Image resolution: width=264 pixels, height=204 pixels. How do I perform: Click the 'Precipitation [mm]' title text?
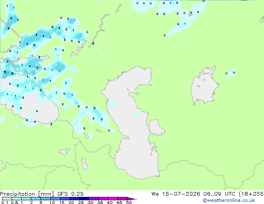[x=27, y=194]
